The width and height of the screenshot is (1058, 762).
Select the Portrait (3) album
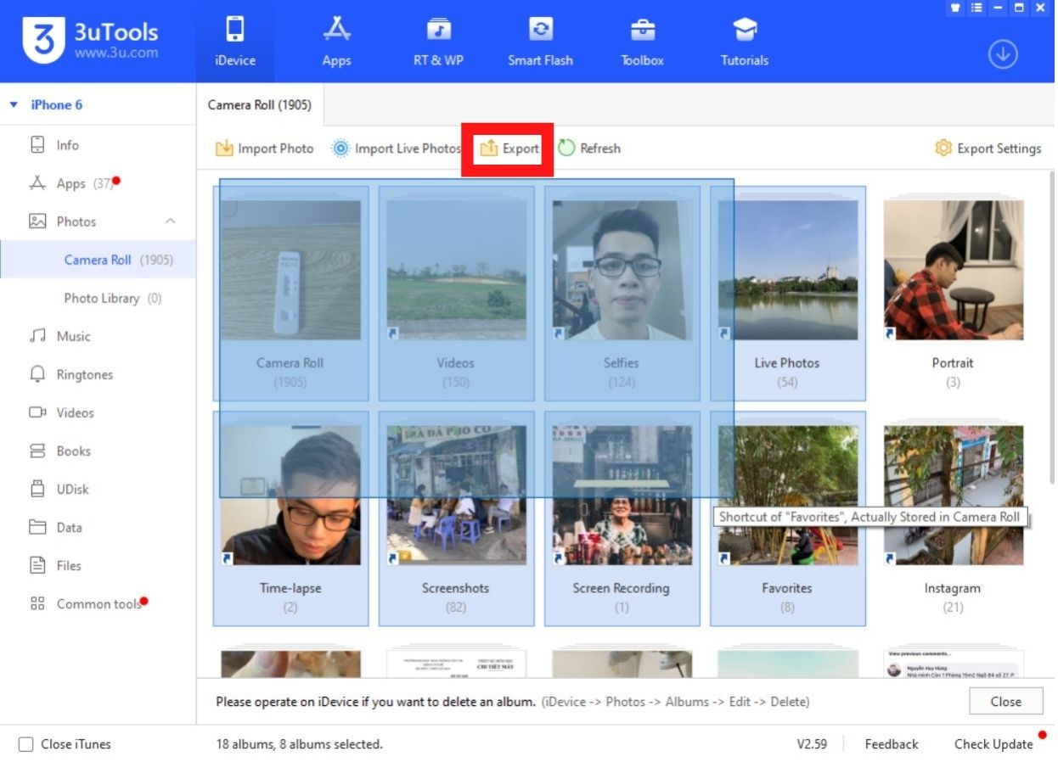[953, 294]
